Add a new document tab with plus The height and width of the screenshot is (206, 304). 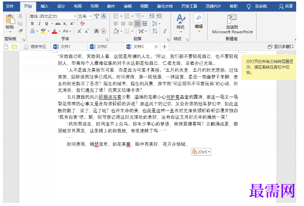[x=165, y=47]
